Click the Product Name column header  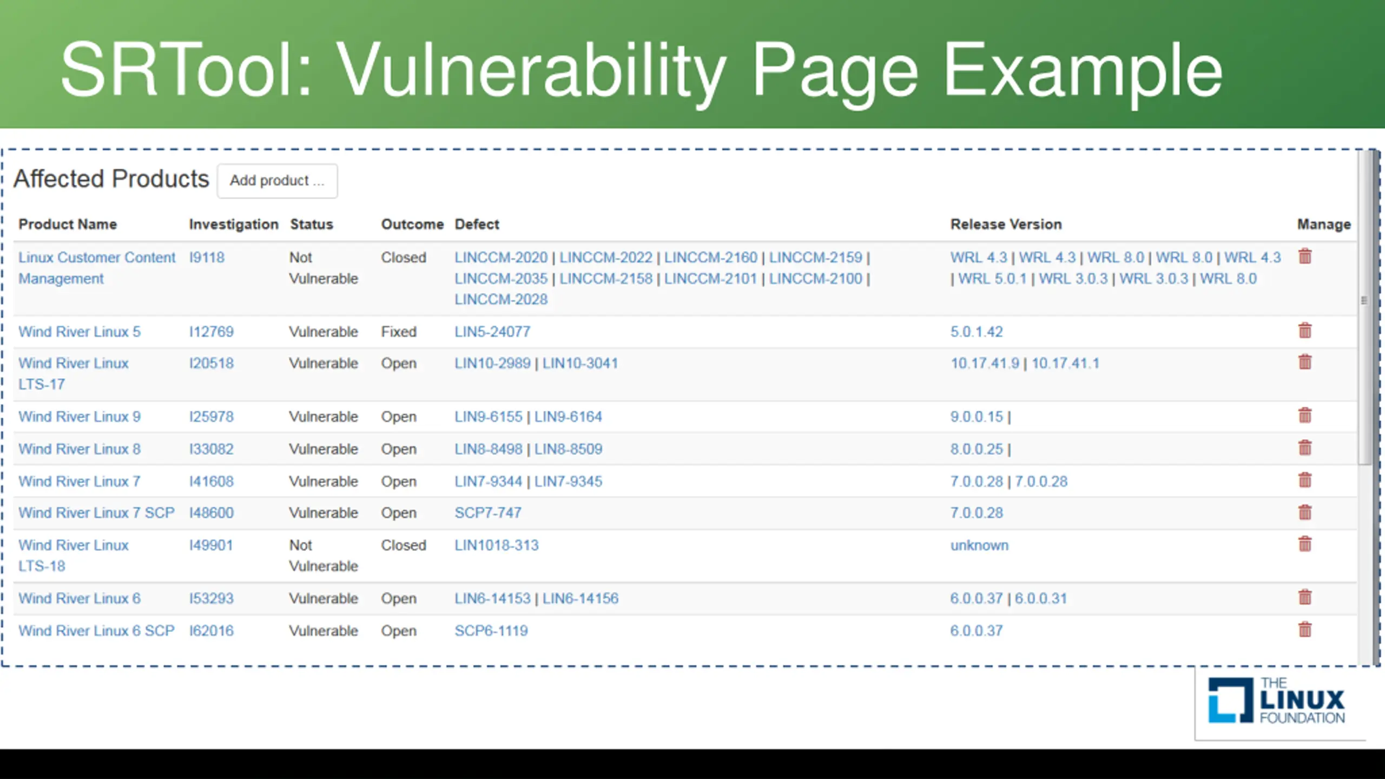68,224
